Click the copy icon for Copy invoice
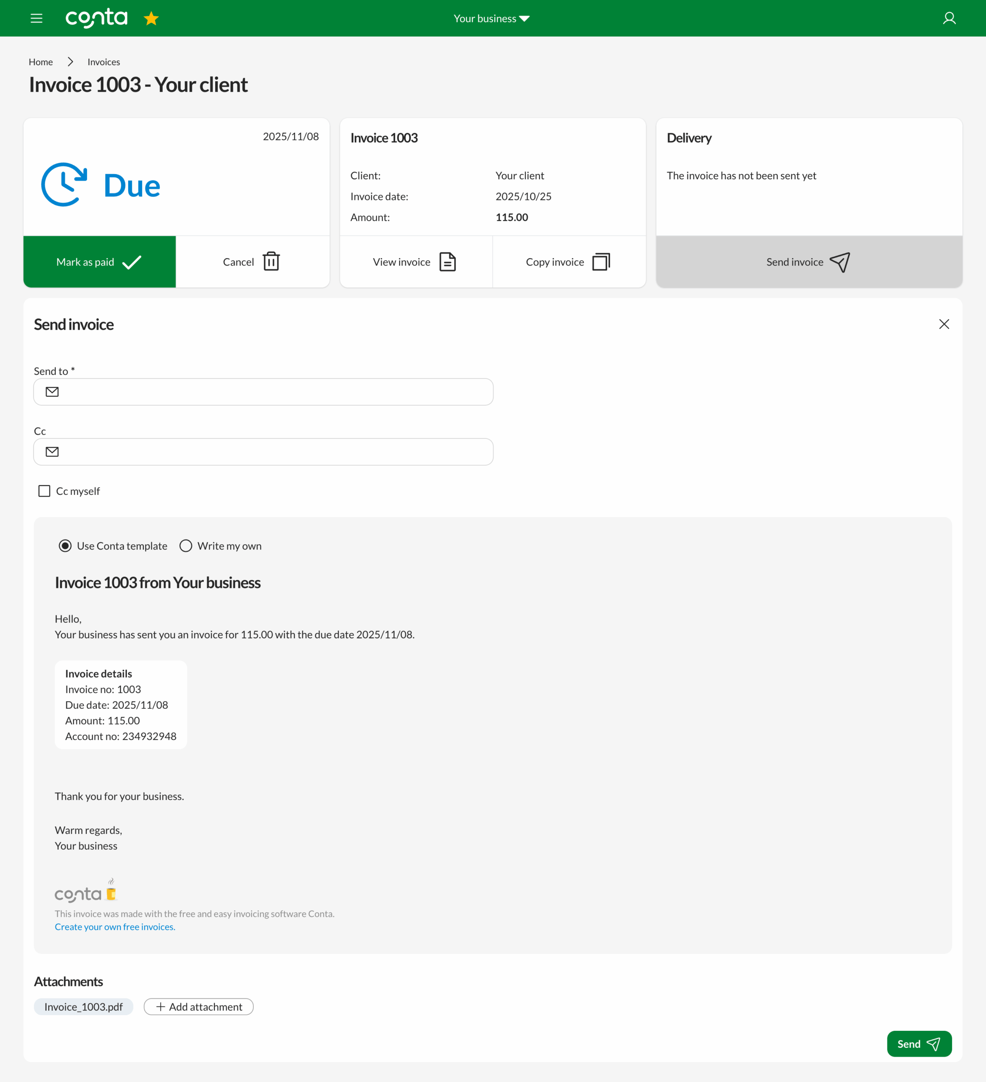The width and height of the screenshot is (986, 1082). 601,262
